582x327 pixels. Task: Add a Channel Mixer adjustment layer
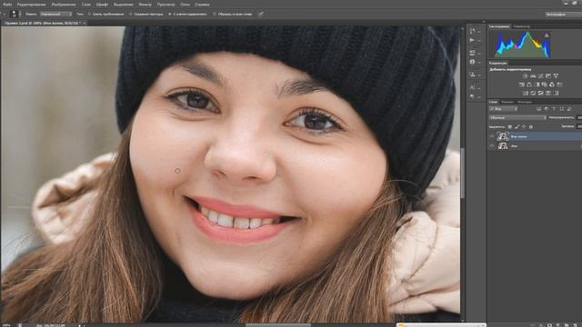(552, 84)
